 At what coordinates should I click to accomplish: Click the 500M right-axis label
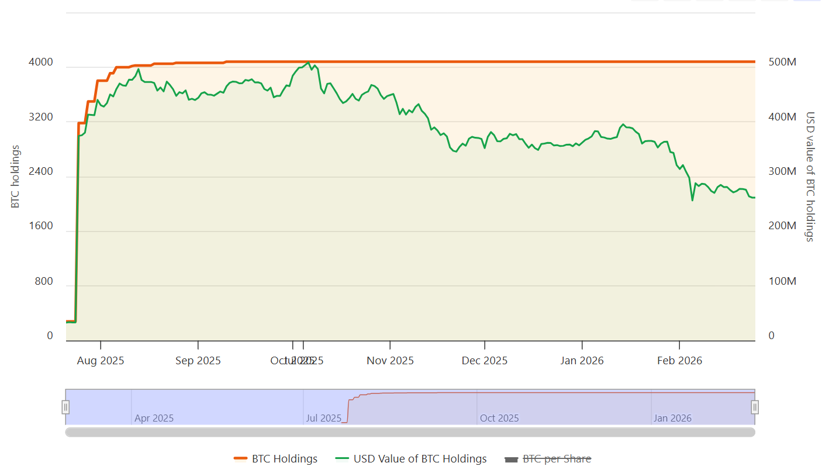point(782,61)
